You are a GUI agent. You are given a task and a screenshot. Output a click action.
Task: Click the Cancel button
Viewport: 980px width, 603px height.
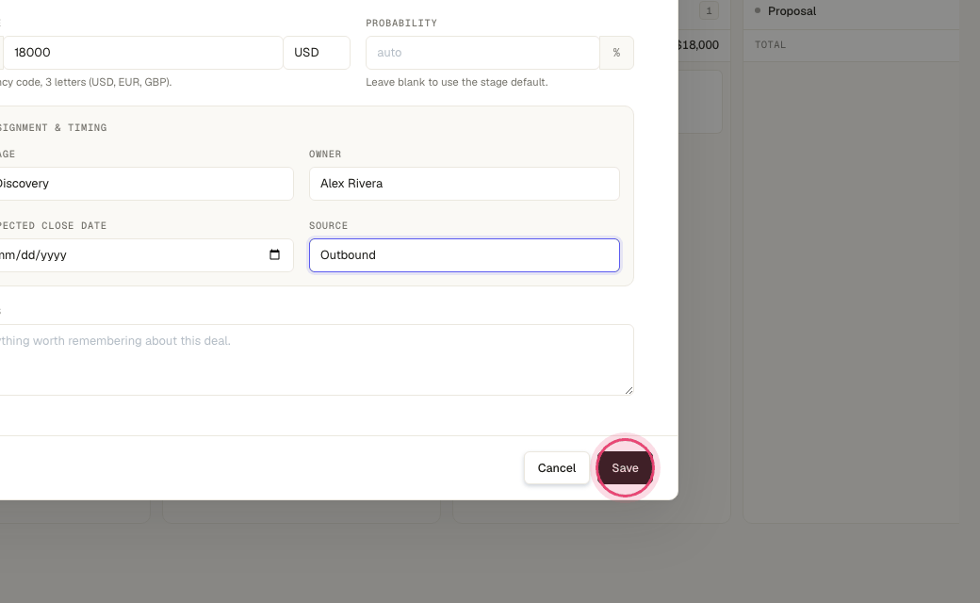(556, 468)
